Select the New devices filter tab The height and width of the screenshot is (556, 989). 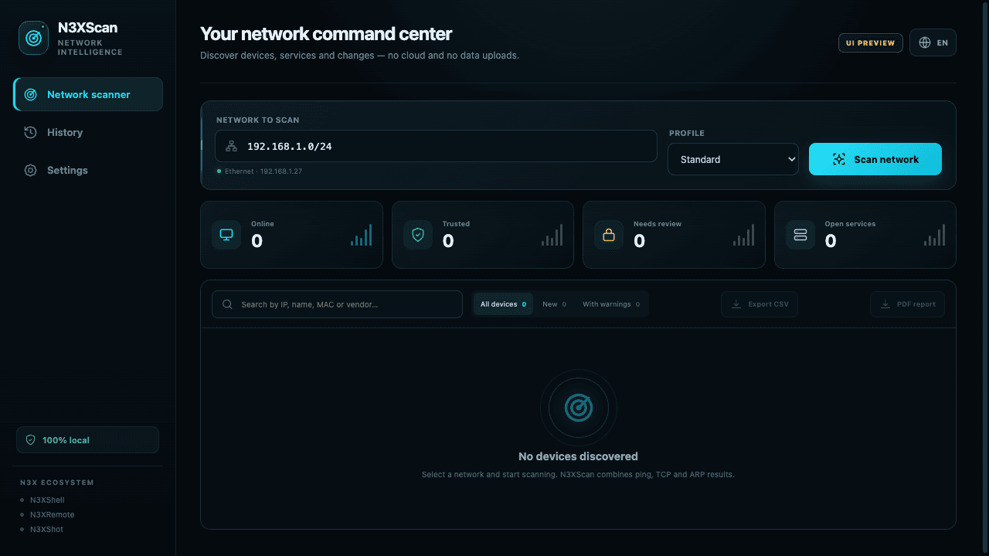point(554,304)
